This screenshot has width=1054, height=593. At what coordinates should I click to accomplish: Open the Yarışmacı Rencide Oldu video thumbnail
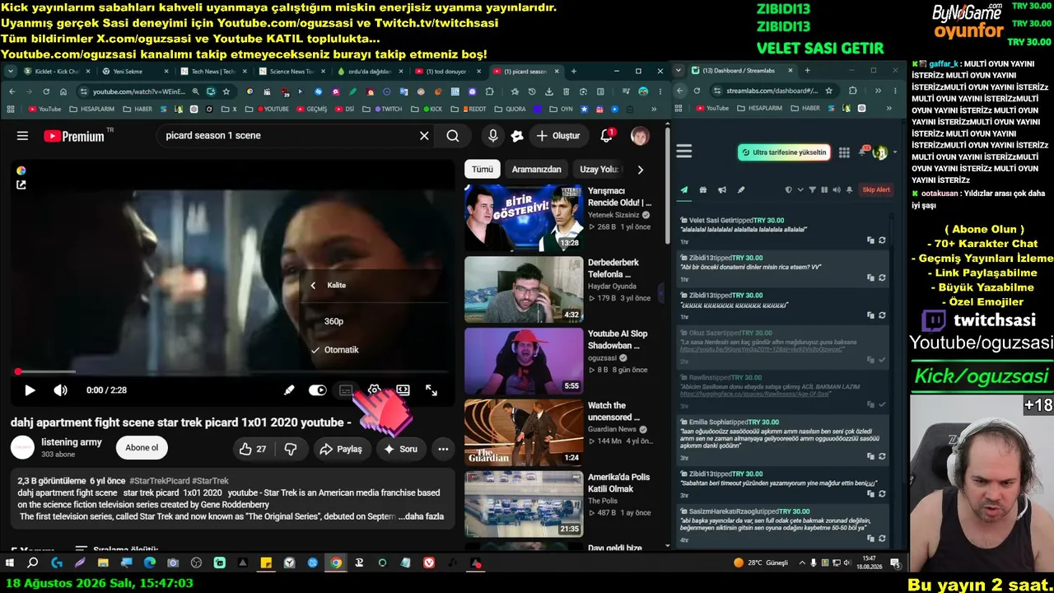(x=524, y=217)
